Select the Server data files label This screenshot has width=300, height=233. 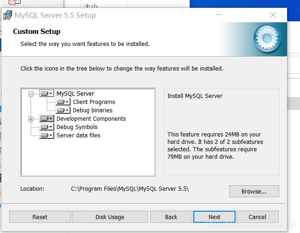pyautogui.click(x=78, y=136)
